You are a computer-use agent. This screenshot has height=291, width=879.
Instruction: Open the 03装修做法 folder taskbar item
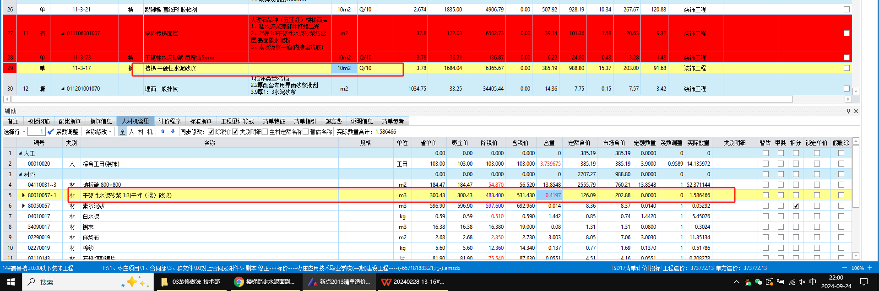[191, 282]
